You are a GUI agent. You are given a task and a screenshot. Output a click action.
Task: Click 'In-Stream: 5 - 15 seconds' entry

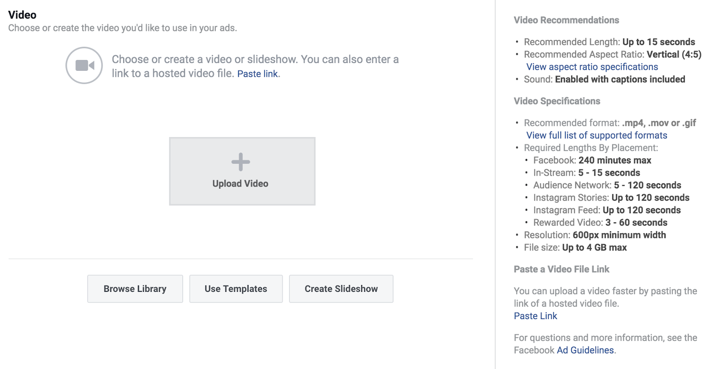click(587, 173)
